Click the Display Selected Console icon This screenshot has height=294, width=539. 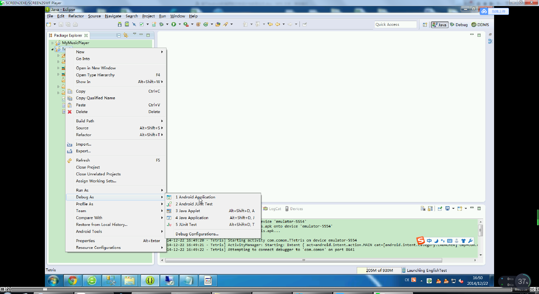point(447,208)
